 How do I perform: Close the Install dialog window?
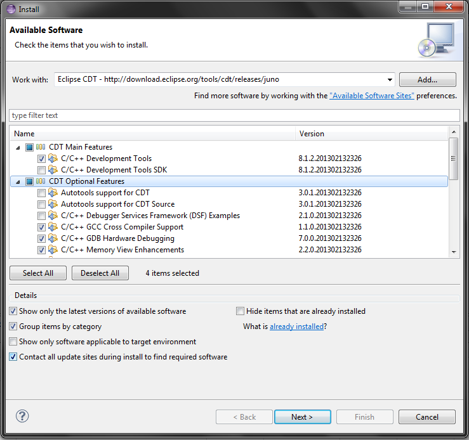(449, 6)
